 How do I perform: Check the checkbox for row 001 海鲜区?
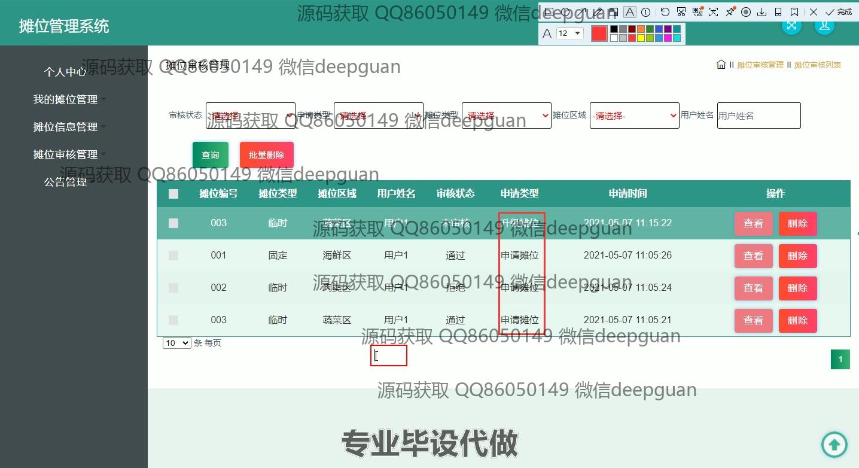[x=173, y=256]
